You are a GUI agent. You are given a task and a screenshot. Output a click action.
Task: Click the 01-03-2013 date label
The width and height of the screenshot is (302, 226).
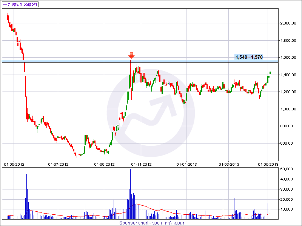229,164
